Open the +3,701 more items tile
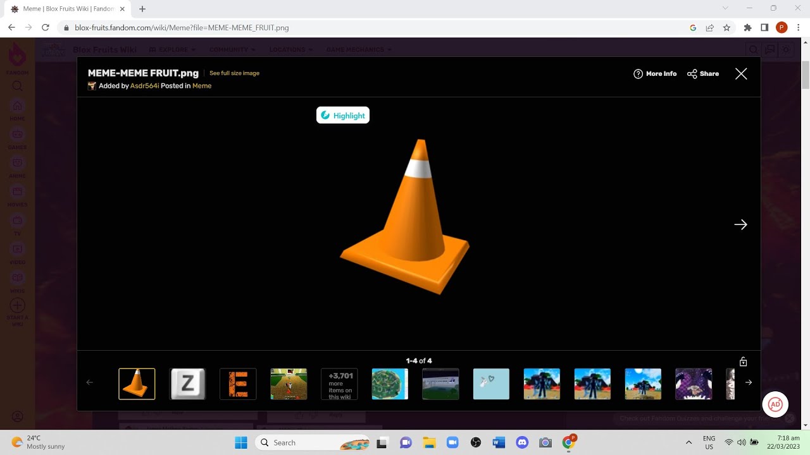 [339, 384]
